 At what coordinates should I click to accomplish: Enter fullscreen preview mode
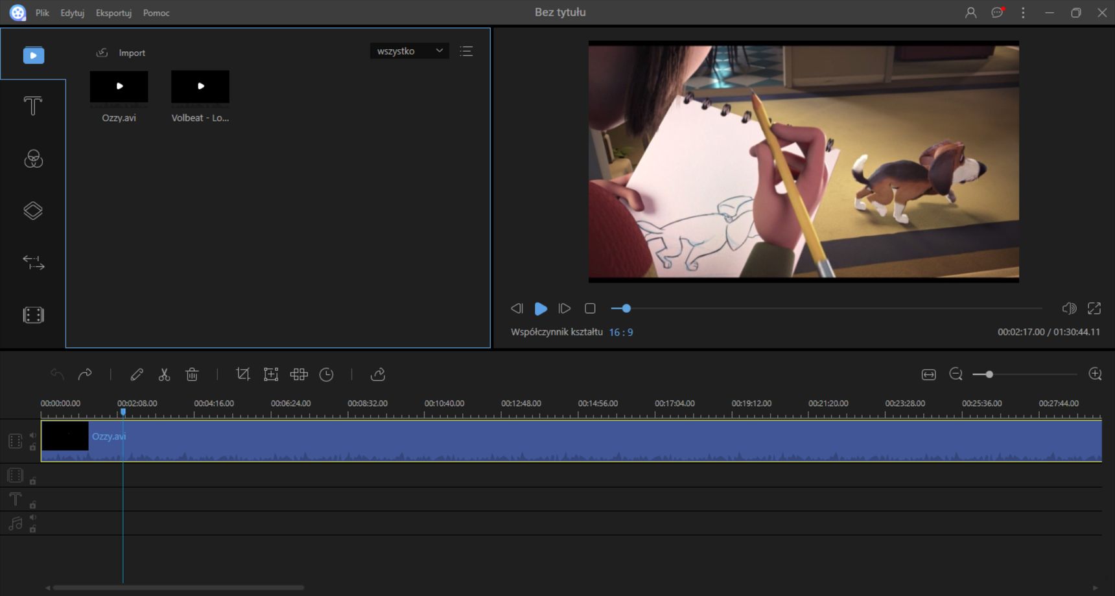1094,308
